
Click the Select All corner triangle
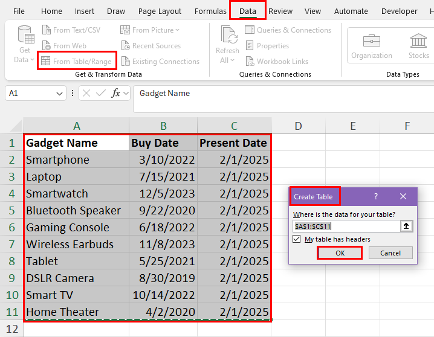click(16, 126)
